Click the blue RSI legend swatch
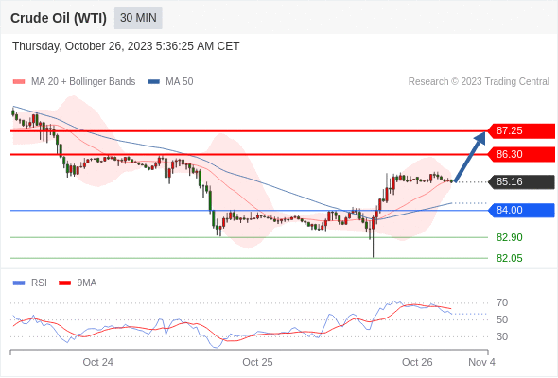This screenshot has height=378, width=558. tap(19, 283)
